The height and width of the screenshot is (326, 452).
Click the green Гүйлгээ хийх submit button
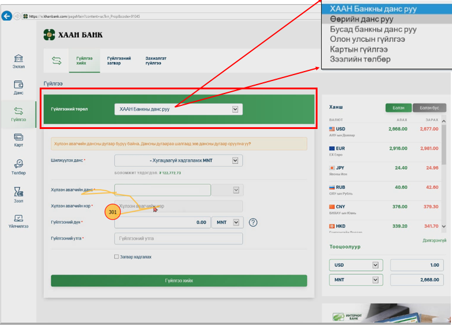click(179, 280)
